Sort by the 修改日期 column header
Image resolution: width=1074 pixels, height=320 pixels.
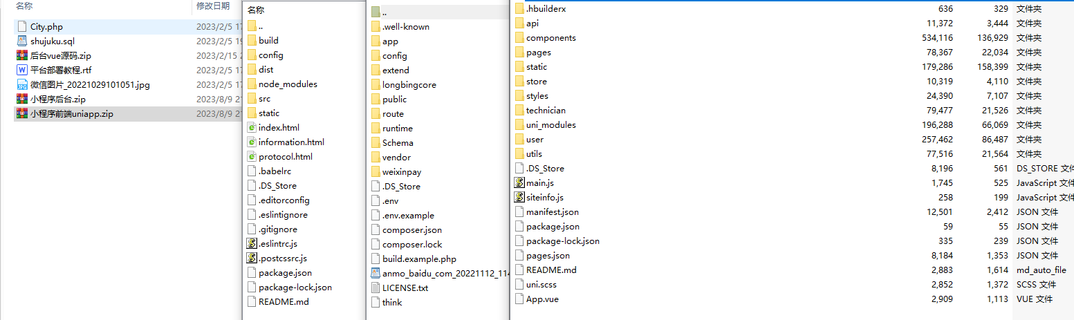[213, 6]
